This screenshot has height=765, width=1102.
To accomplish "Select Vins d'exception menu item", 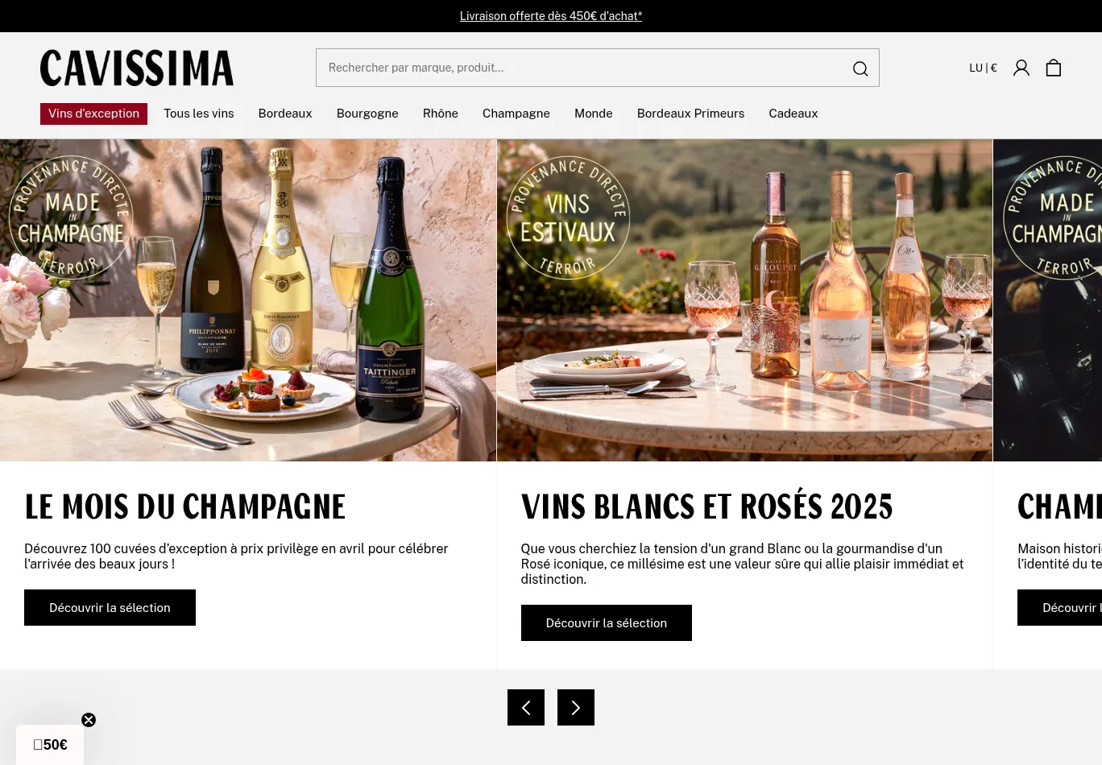I will (x=93, y=114).
